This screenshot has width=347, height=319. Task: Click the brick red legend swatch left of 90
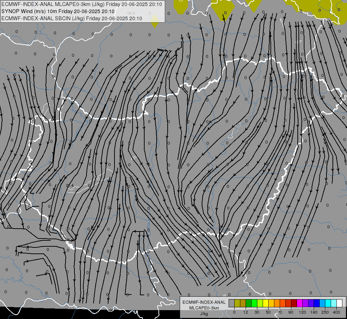coord(289,303)
